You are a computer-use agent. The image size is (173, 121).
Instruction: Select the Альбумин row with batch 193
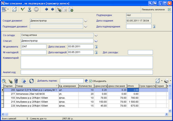coord(85,98)
